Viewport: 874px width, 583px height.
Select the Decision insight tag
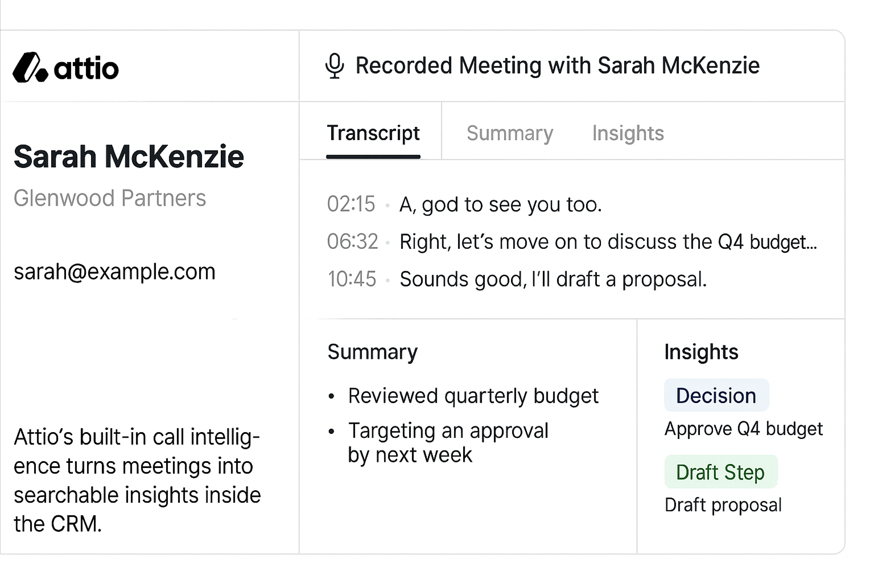pyautogui.click(x=716, y=395)
